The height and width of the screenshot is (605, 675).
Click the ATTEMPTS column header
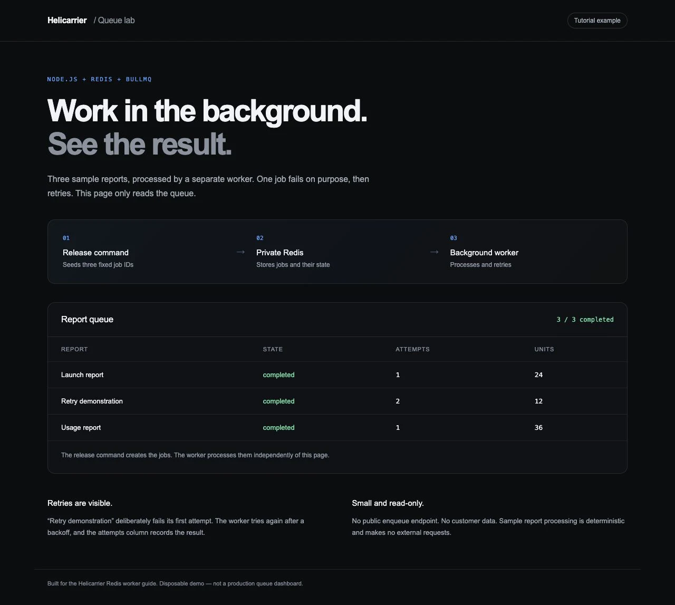(x=412, y=349)
